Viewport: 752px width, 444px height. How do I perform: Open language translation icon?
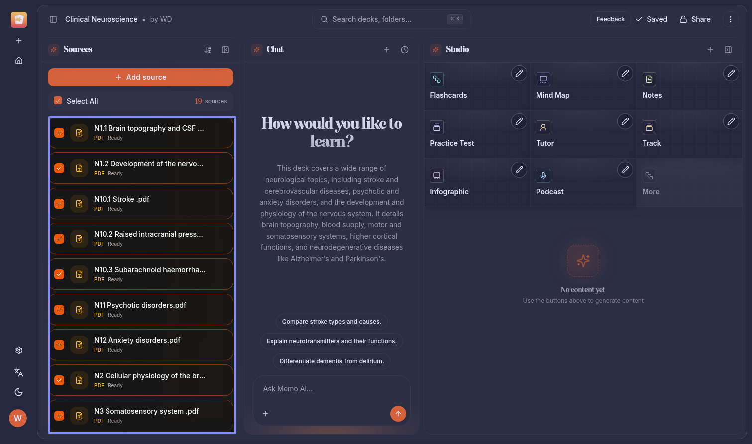(x=19, y=372)
